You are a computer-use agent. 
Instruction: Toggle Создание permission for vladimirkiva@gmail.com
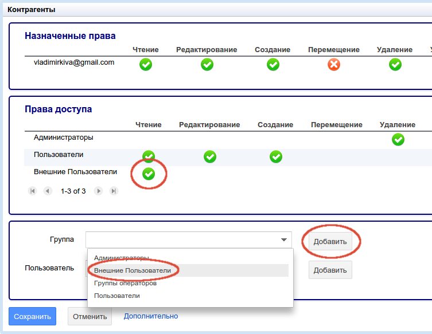[x=273, y=65]
